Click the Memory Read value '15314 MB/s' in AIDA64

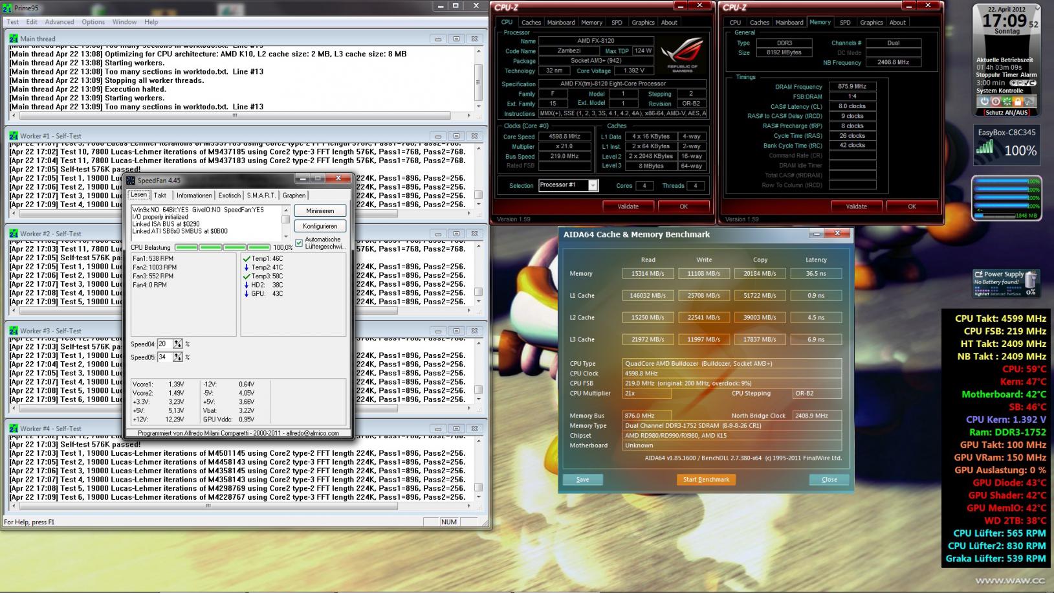tap(648, 274)
